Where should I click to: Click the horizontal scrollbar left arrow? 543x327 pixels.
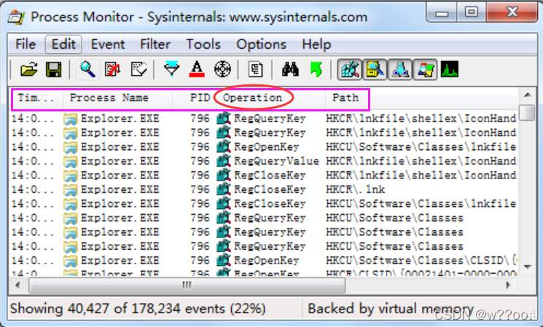point(18,285)
